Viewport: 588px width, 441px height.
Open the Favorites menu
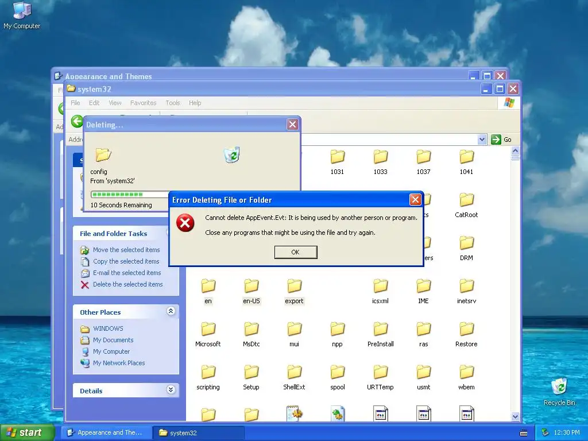[x=143, y=103]
